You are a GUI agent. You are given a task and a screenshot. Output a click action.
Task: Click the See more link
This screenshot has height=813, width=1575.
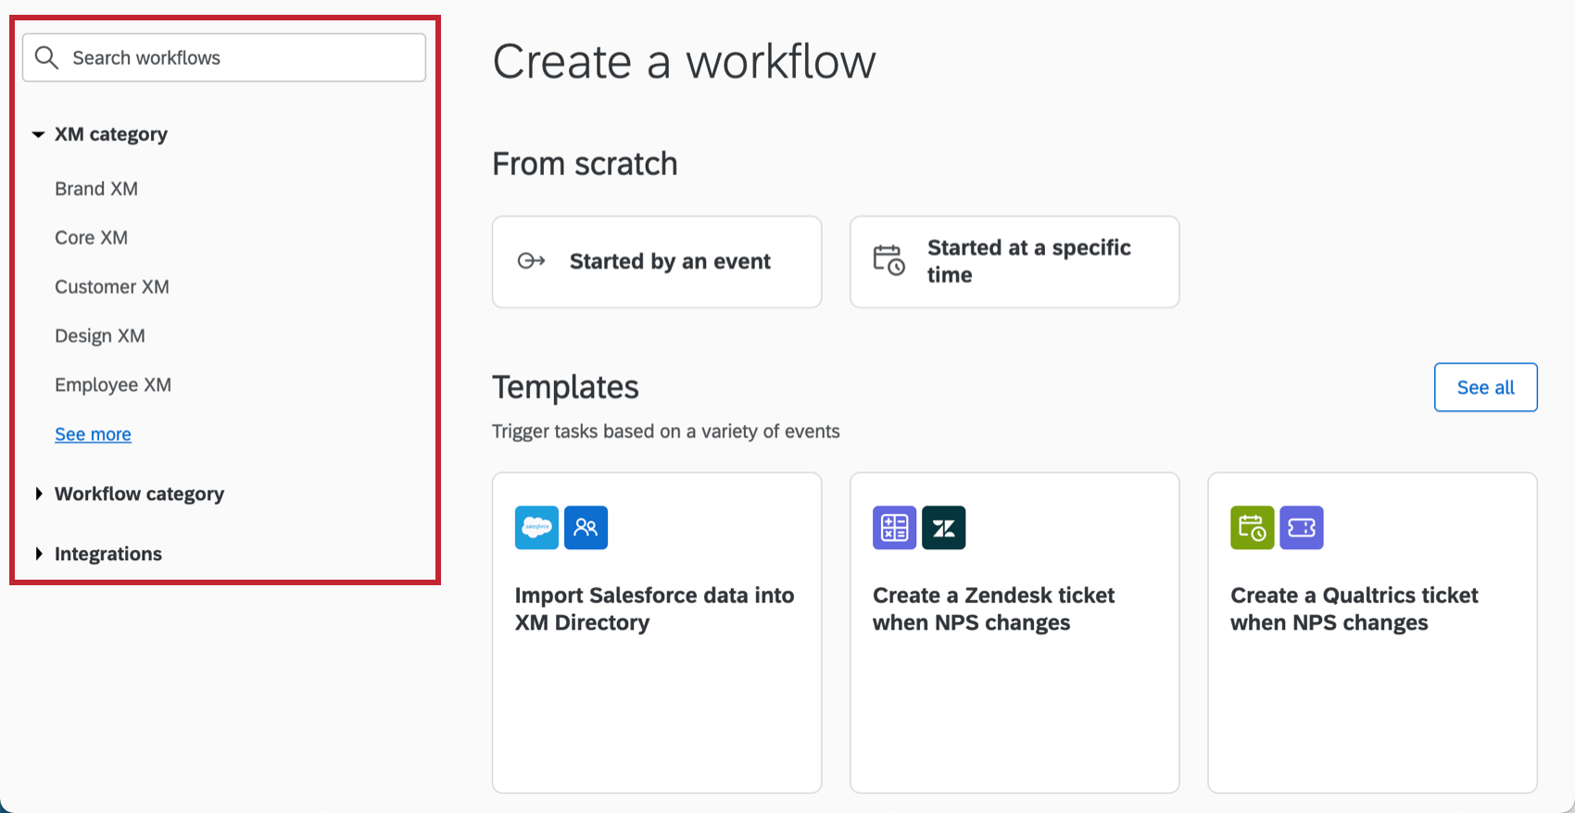tap(93, 434)
